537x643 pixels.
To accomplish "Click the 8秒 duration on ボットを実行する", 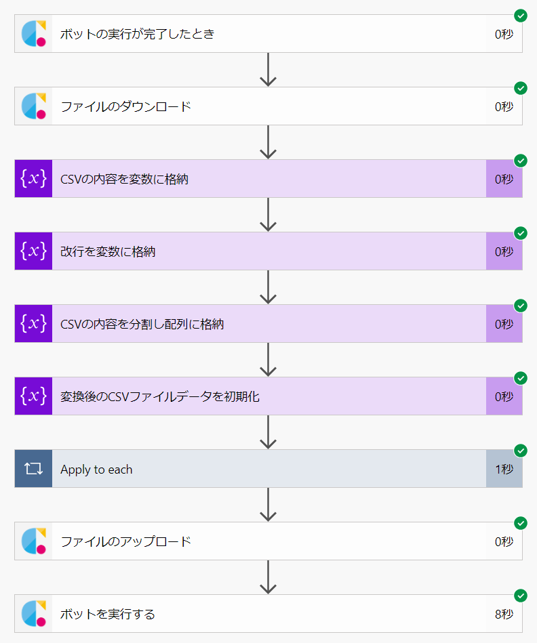I will pyautogui.click(x=504, y=615).
